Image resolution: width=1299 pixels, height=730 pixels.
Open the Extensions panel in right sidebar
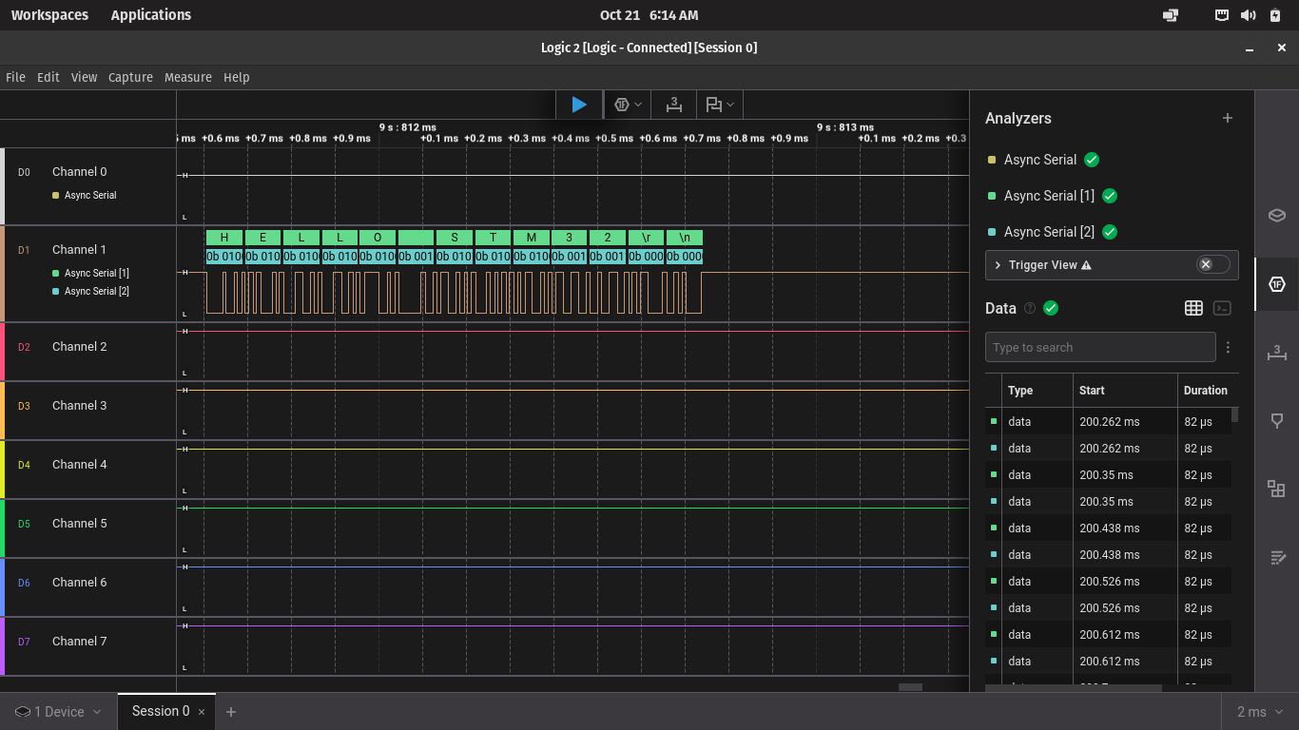[x=1276, y=489]
